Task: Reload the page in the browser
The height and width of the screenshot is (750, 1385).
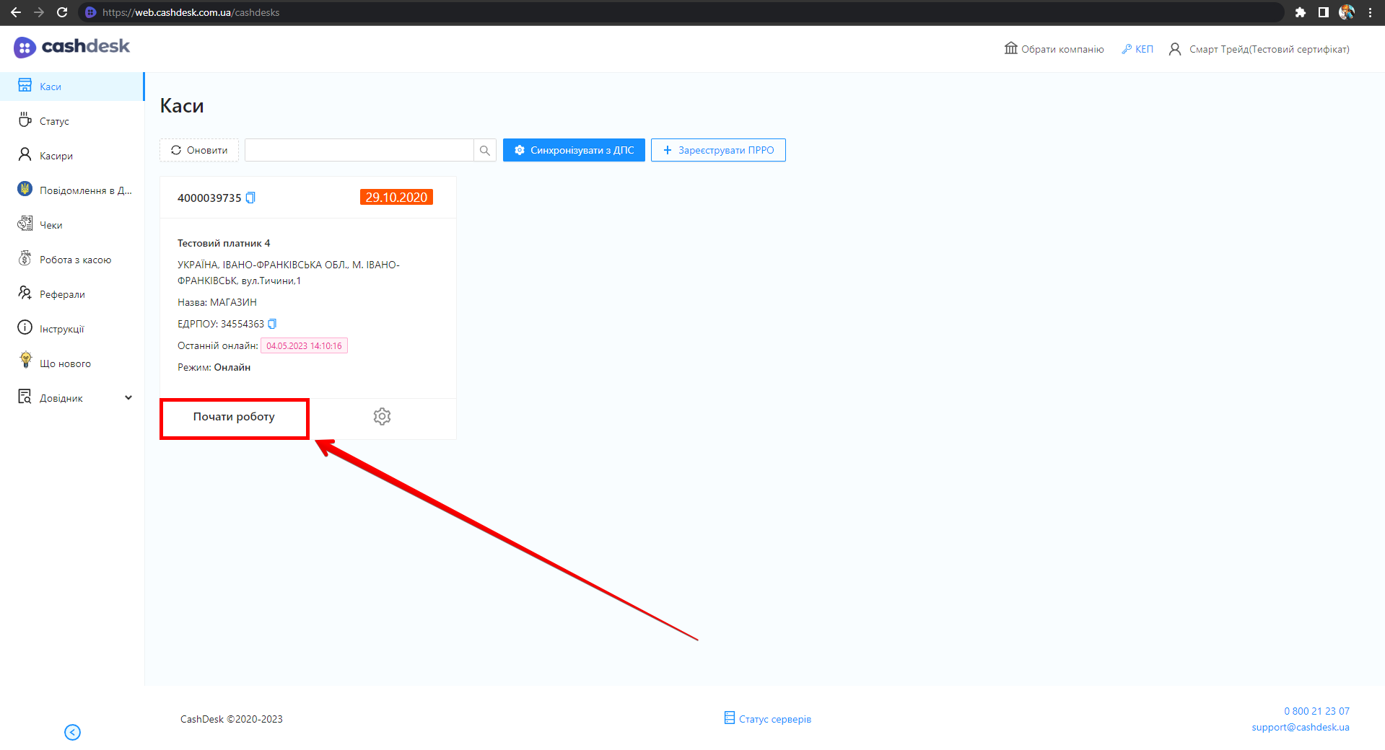Action: [x=62, y=12]
